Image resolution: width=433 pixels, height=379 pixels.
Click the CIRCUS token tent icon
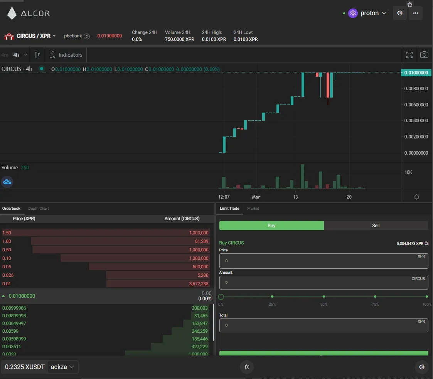(9, 36)
